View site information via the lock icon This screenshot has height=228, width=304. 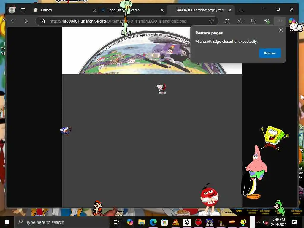point(43,21)
